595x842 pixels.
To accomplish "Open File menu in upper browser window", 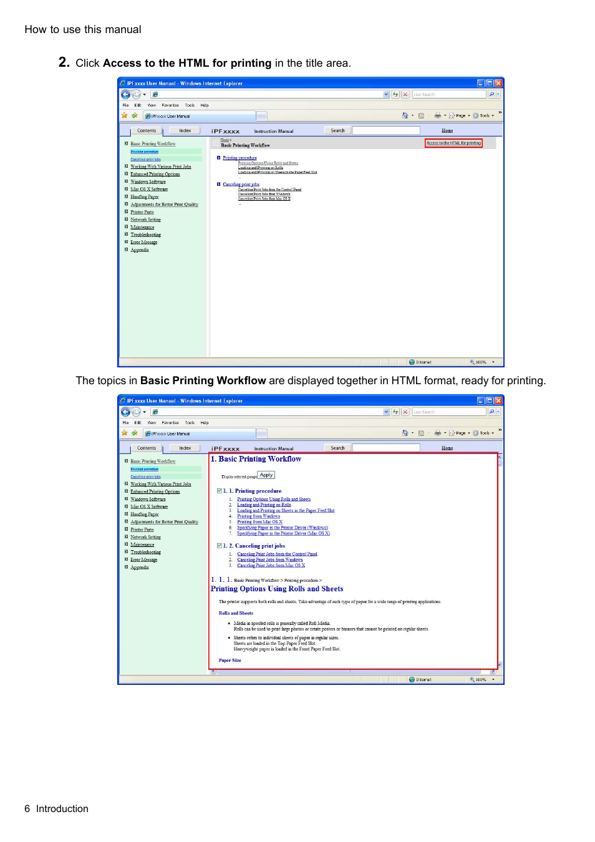I will coord(125,105).
